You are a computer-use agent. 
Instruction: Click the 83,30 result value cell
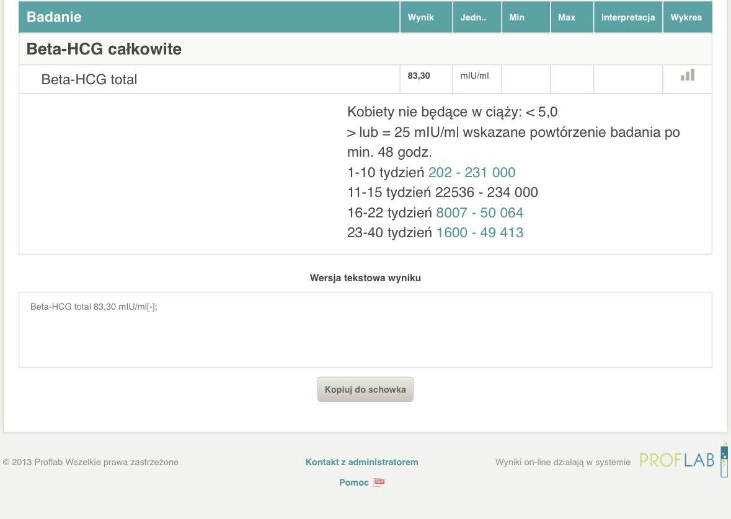tap(419, 76)
